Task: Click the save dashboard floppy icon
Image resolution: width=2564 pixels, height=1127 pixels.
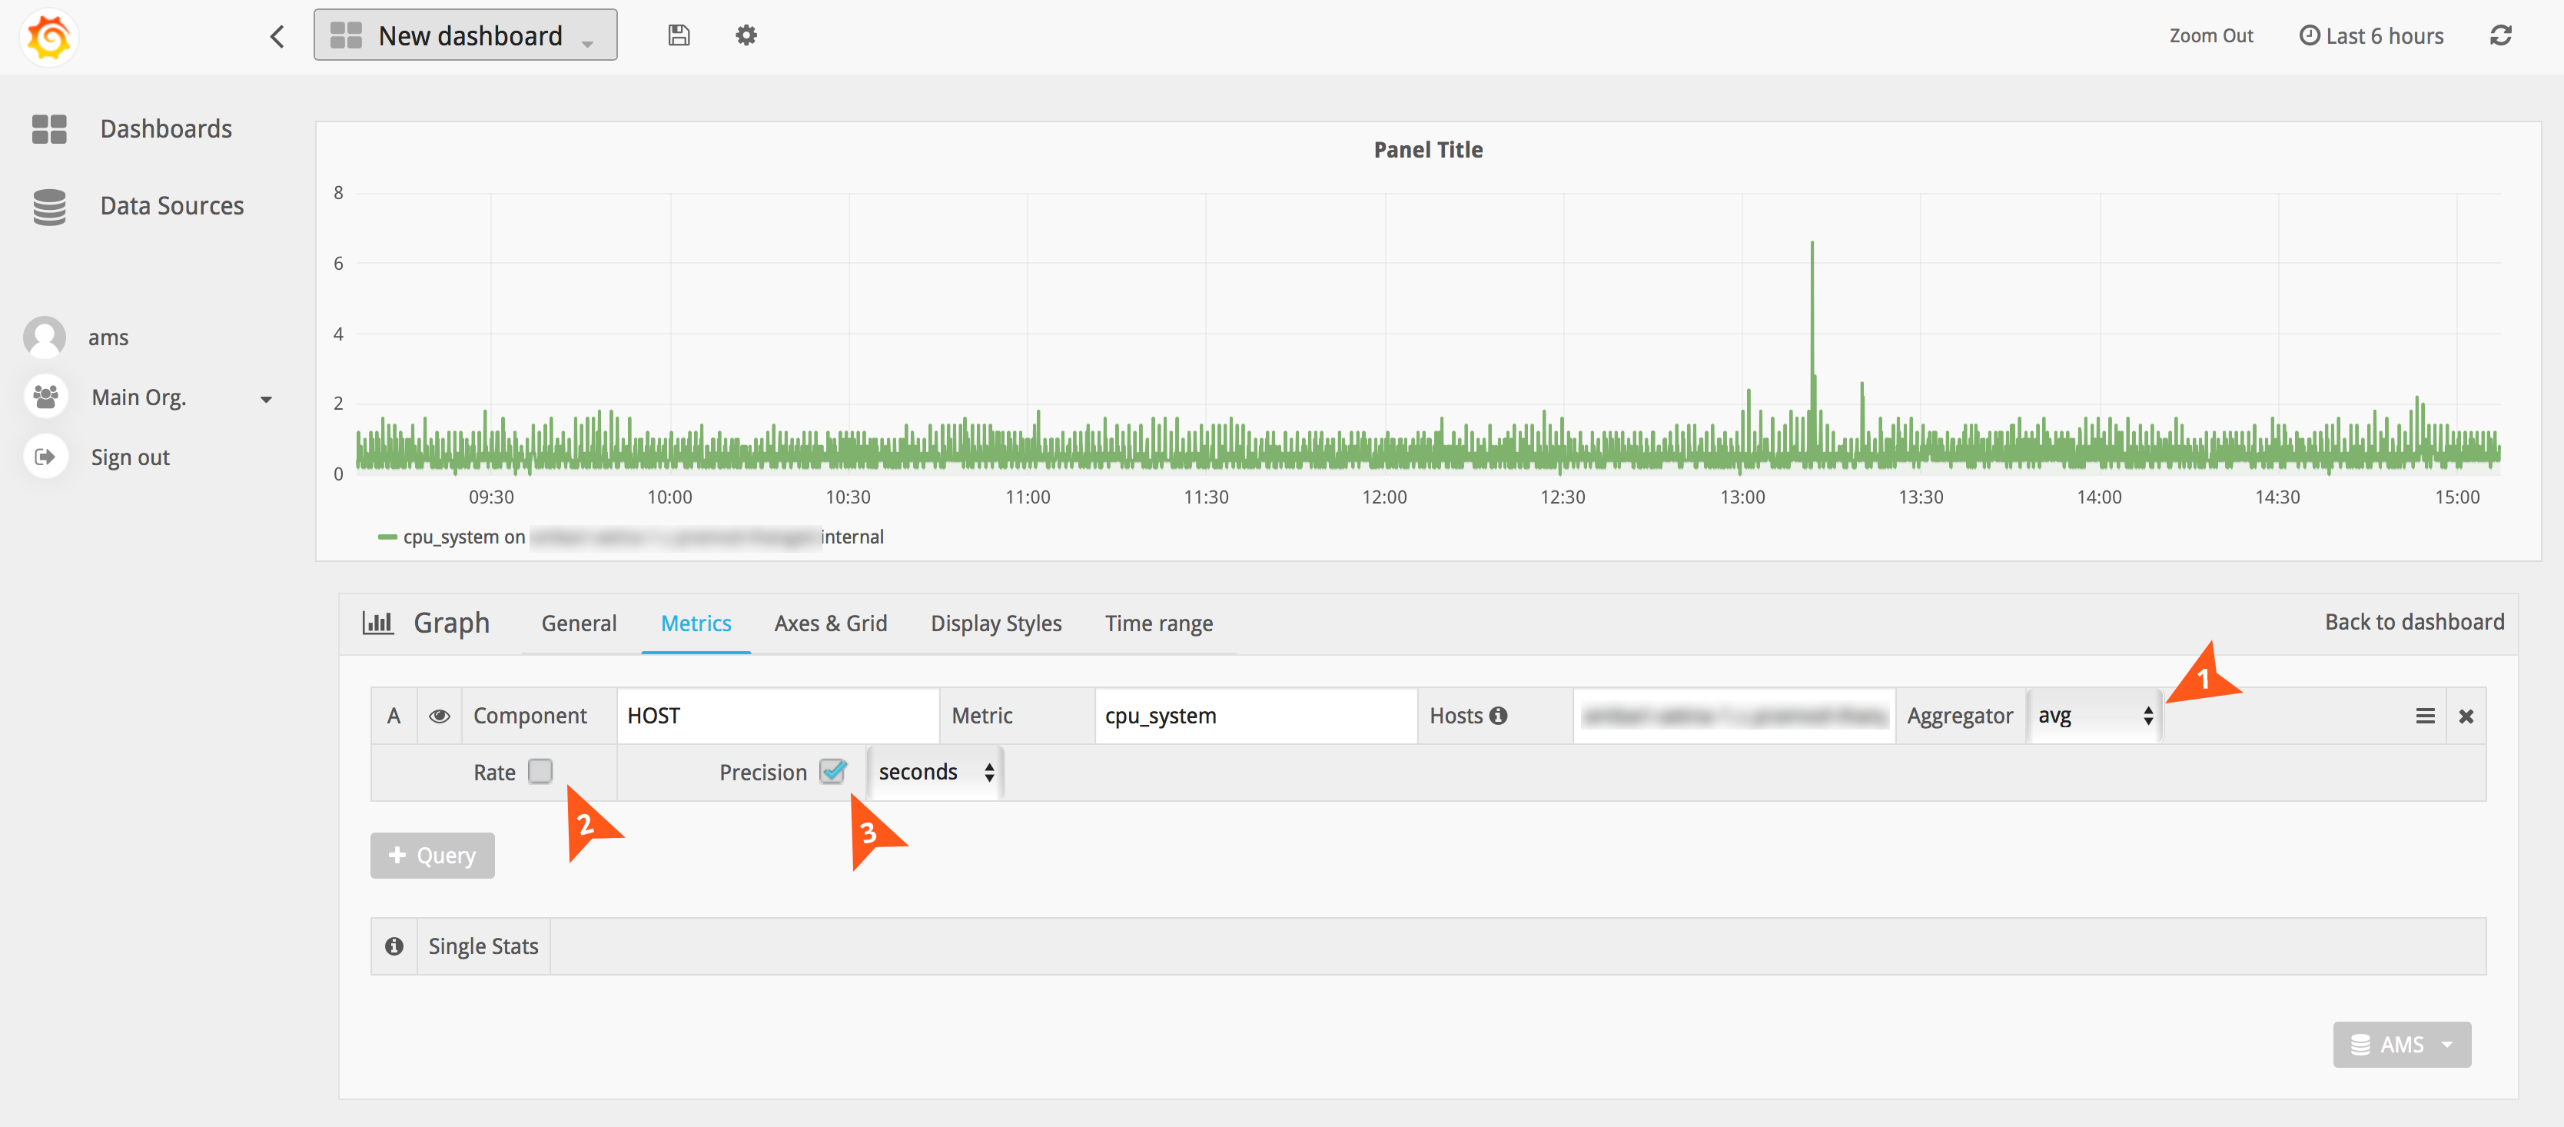Action: tap(678, 36)
